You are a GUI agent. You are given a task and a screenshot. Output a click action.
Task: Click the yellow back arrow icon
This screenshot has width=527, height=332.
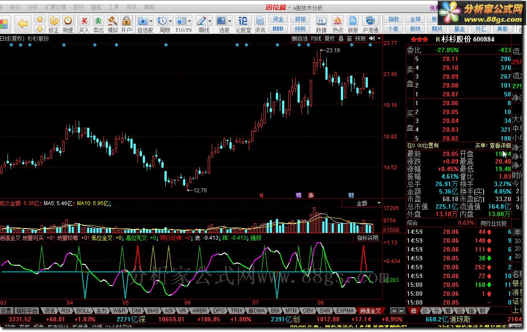coord(23,23)
